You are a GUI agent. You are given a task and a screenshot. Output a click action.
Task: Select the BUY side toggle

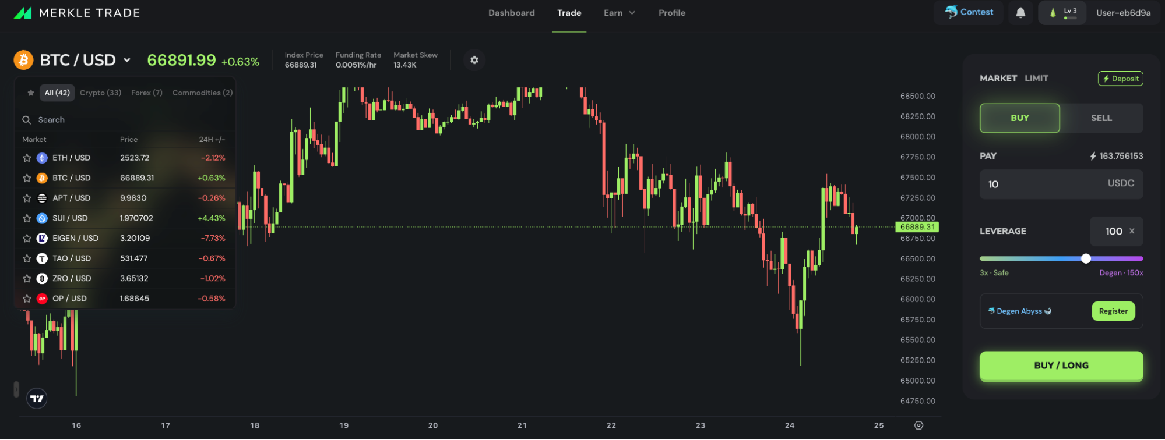1020,118
